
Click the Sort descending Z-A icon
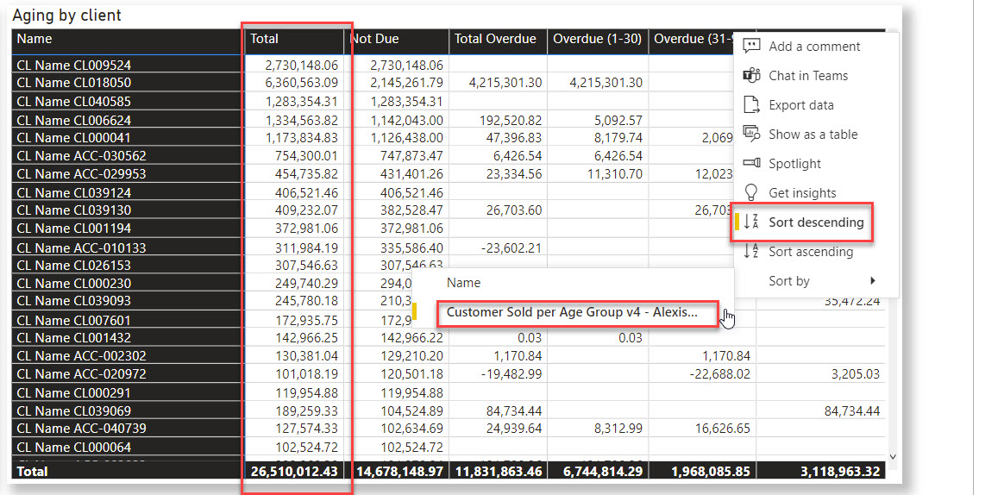click(x=751, y=222)
